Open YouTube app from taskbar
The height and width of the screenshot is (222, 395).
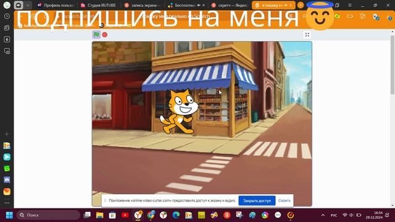pos(125,215)
